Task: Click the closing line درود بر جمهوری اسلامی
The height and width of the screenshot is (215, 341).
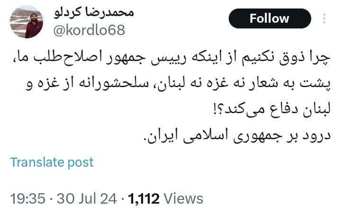Action: click(x=237, y=136)
